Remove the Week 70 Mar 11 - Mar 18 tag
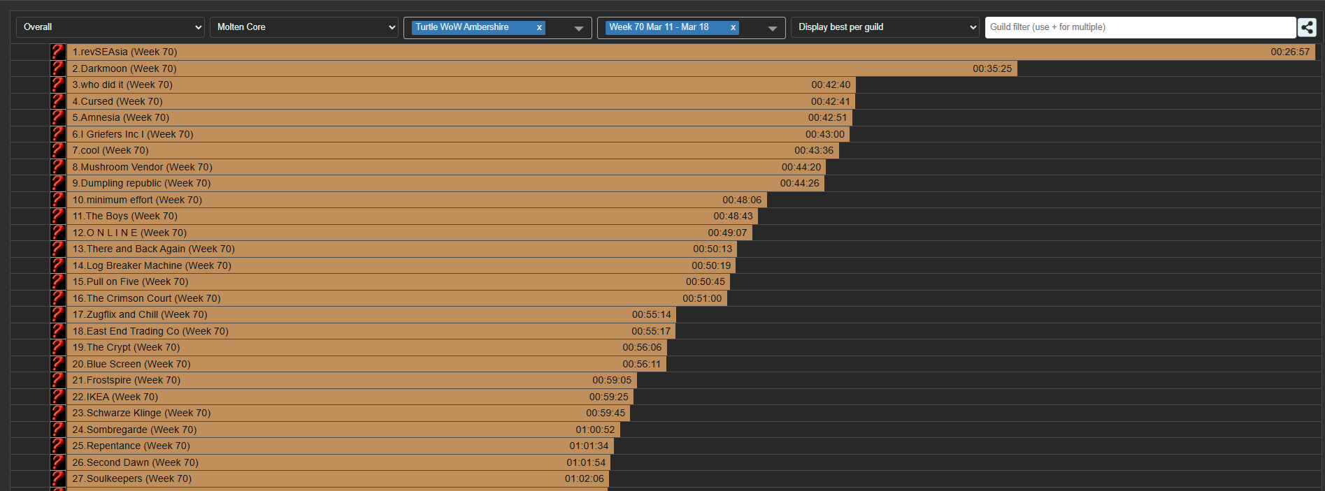This screenshot has height=491, width=1325. 733,27
